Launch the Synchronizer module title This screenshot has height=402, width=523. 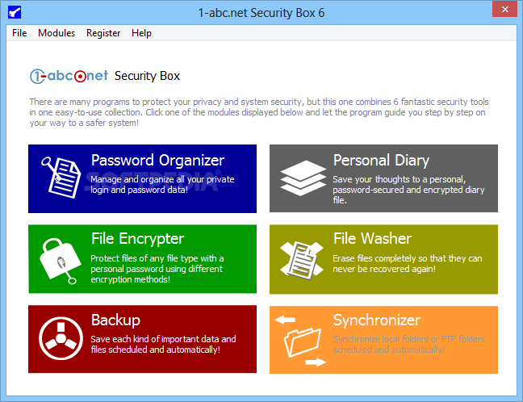[377, 320]
